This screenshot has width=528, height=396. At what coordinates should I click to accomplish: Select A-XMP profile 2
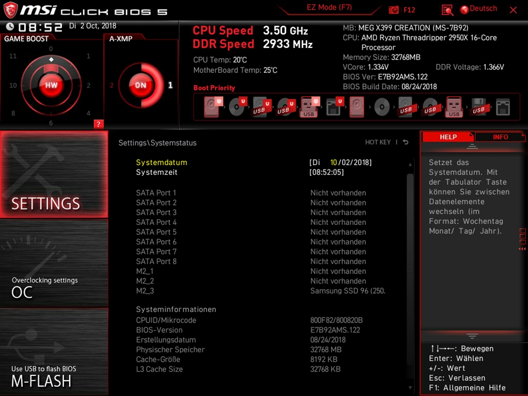(111, 85)
